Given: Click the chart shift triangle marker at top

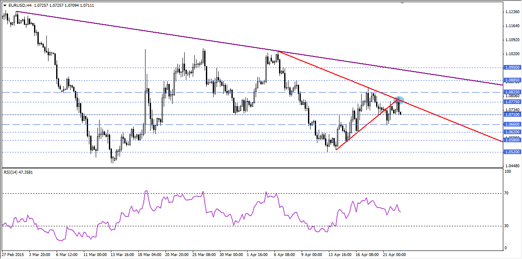Looking at the screenshot, I should (x=401, y=3).
